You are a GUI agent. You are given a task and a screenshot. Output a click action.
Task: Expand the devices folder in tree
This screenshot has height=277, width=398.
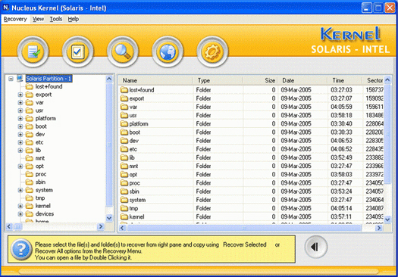(20, 214)
